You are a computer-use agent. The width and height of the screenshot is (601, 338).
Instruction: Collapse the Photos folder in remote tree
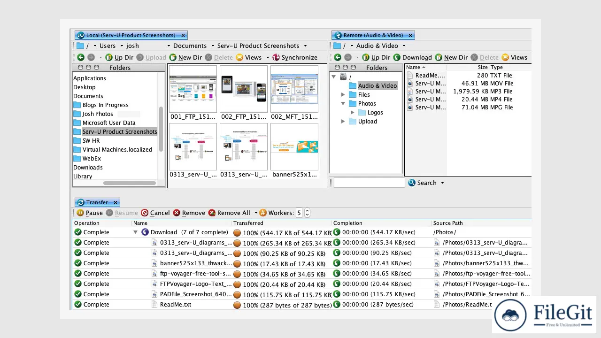tap(343, 104)
